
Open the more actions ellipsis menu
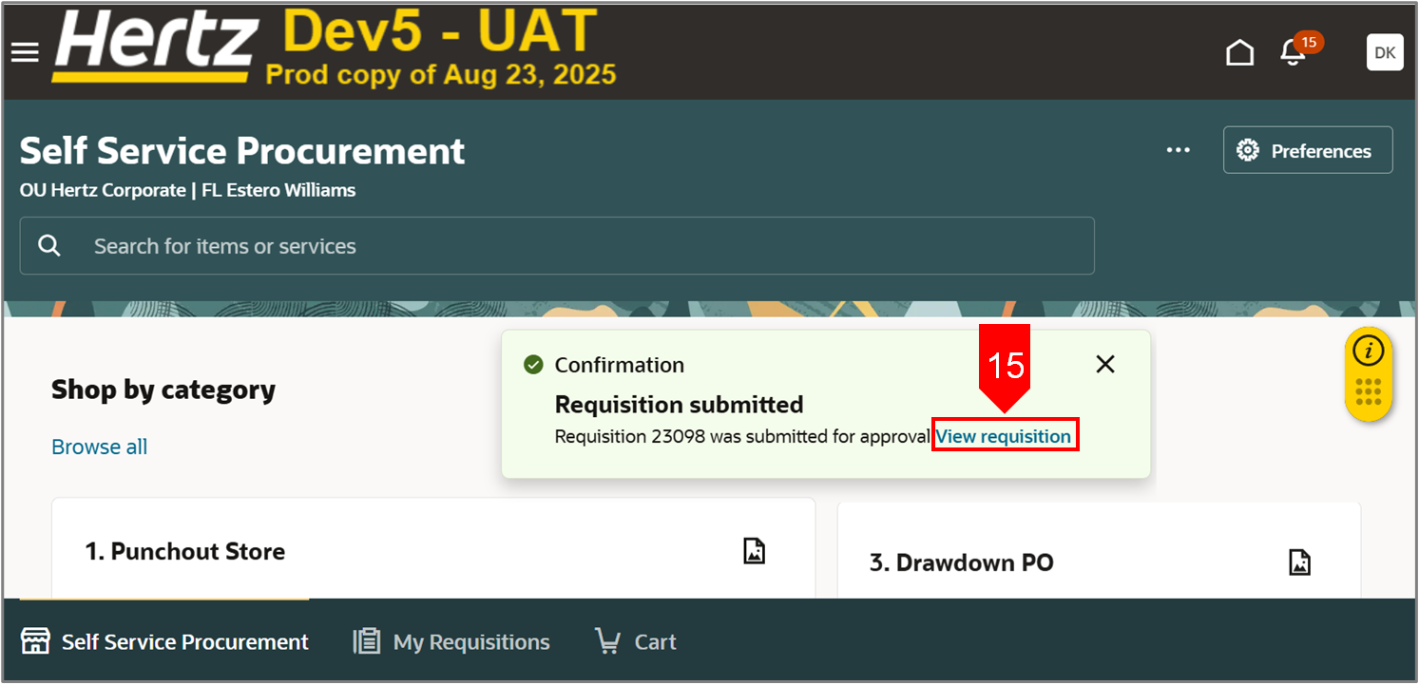point(1179,150)
